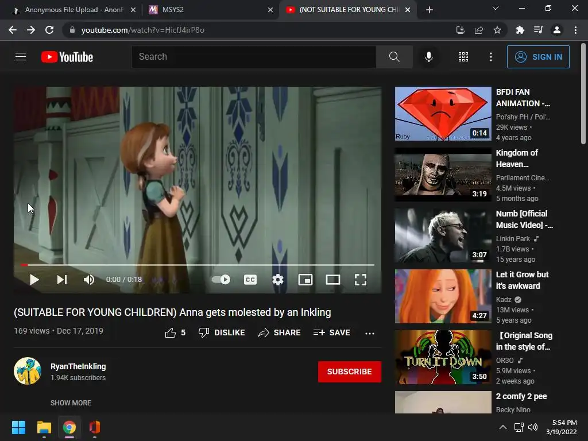
Task: Open the RyanTheInkling channel avatar
Action: tap(28, 371)
